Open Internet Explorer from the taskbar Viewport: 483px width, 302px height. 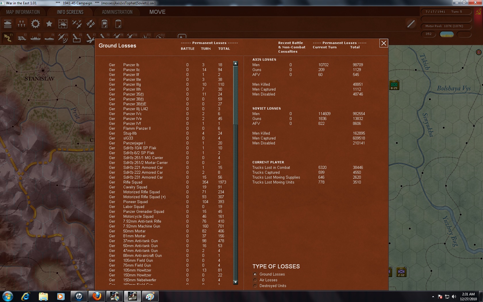pos(26,296)
